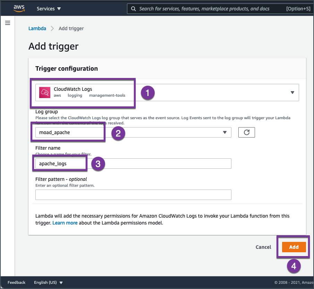The image size is (314, 289).
Task: Click the CloudWatch Logs service icon
Action: click(45, 93)
